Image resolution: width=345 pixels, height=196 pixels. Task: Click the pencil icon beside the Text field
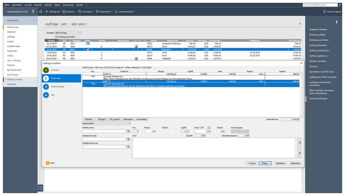300,153
